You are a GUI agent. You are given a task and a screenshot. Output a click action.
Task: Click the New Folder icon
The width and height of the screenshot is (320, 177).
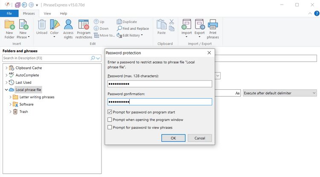click(x=9, y=25)
